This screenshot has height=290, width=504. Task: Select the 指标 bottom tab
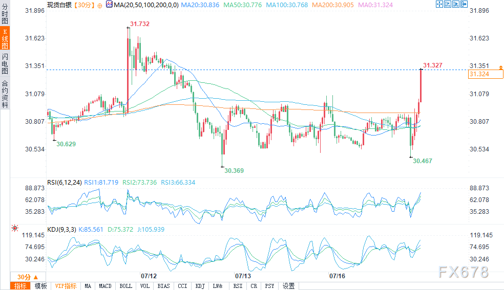coord(20,286)
